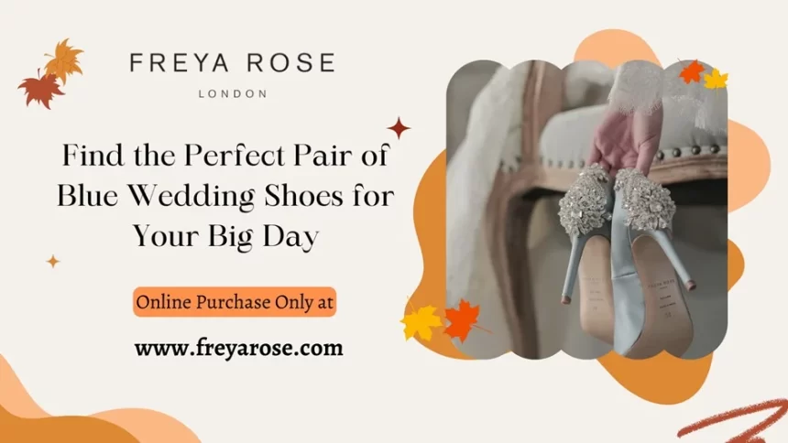Click the FREYA ROSE logo text
788x443 pixels.
[x=232, y=63]
